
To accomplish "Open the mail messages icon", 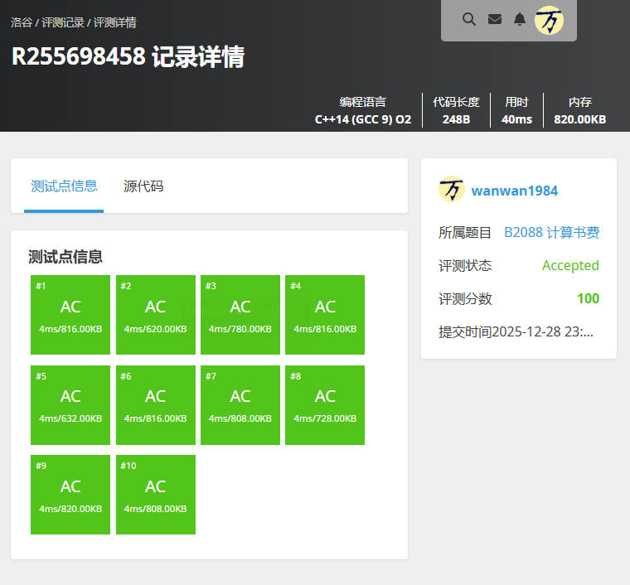I will (495, 19).
